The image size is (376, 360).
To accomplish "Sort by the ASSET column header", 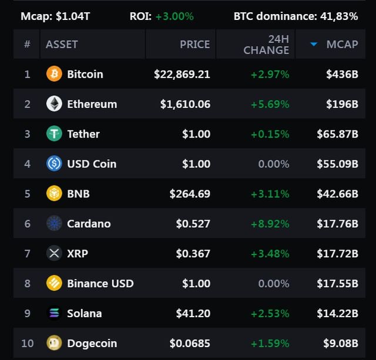I will 62,44.
